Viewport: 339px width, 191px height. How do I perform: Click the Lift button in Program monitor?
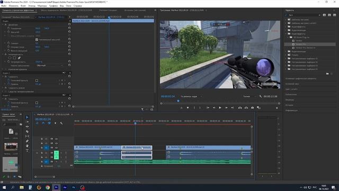(x=240, y=108)
